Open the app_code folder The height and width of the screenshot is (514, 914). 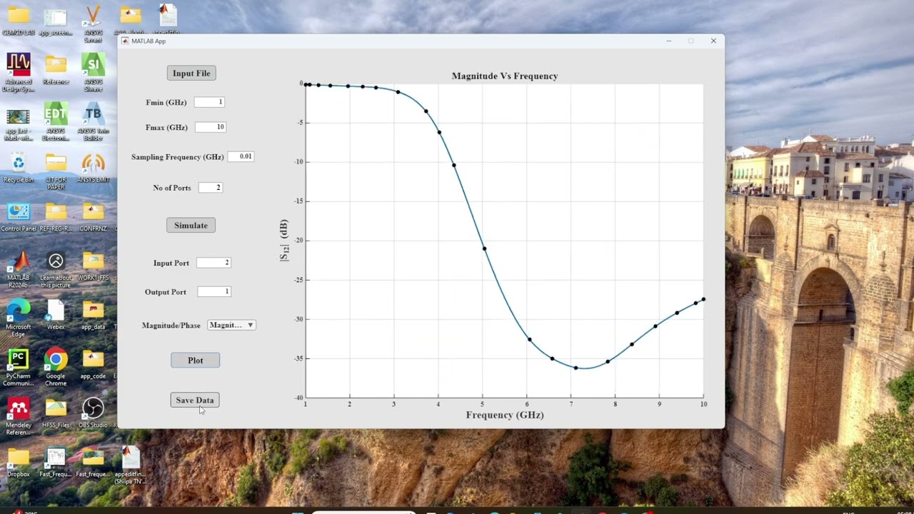point(93,363)
